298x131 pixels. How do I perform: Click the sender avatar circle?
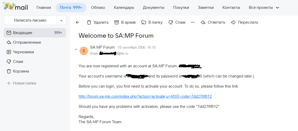(x=84, y=51)
